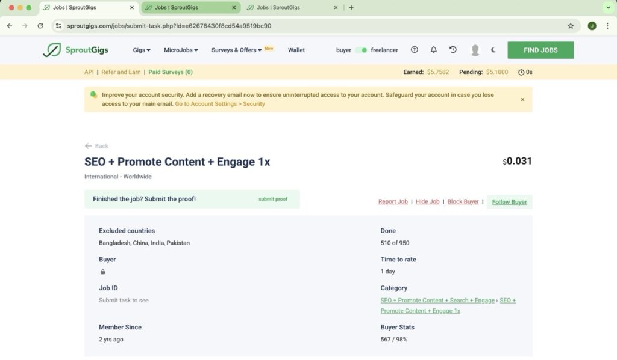Expand the Gigs dropdown menu

point(142,50)
